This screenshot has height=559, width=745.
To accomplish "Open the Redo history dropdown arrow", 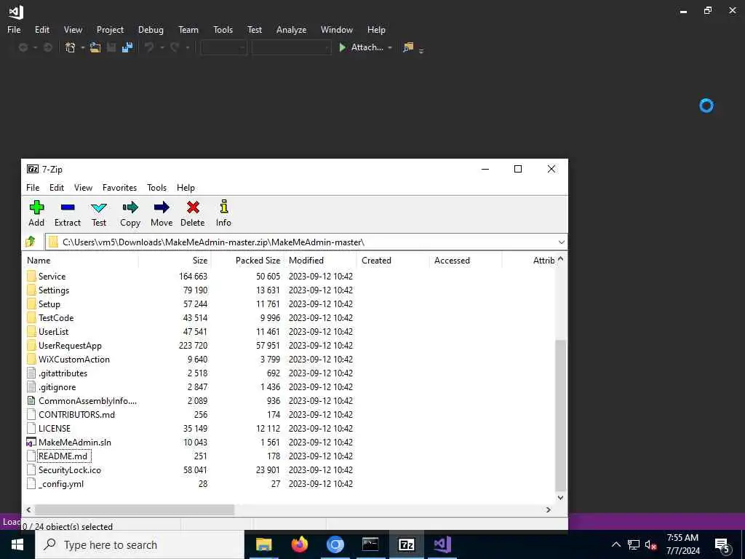I will coord(187,47).
